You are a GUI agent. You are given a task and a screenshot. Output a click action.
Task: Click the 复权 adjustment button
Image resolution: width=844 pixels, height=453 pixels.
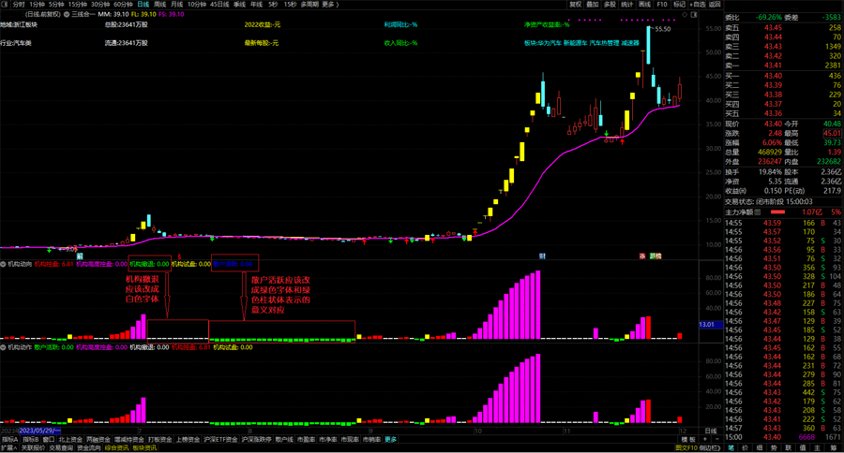pyautogui.click(x=576, y=5)
